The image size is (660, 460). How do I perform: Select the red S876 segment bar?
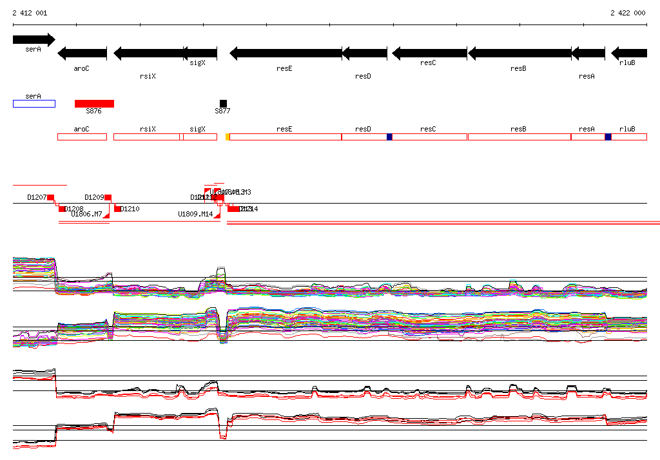[94, 104]
